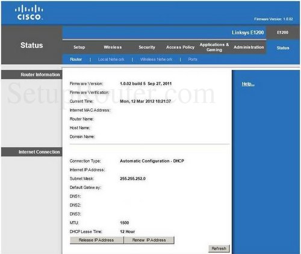Image resolution: width=301 pixels, height=254 pixels.
Task: Click the Linksys E1200 title text
Action: point(248,33)
